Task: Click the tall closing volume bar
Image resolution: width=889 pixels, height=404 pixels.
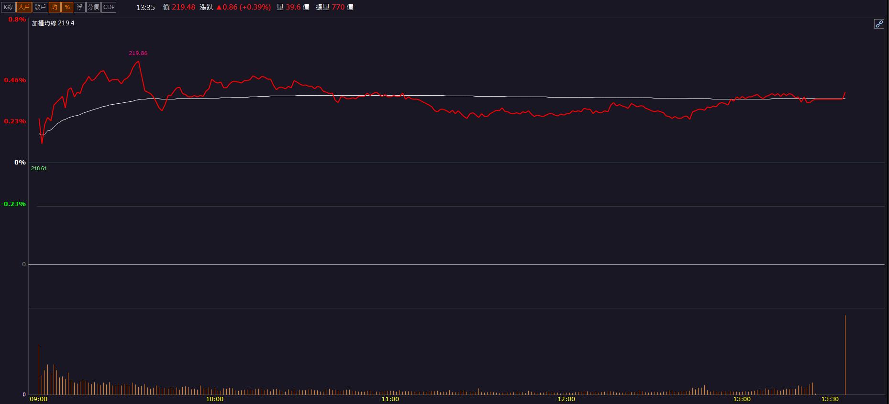Action: (845, 355)
